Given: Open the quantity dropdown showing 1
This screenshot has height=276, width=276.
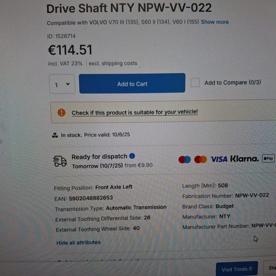Looking at the screenshot, I should click(x=62, y=84).
